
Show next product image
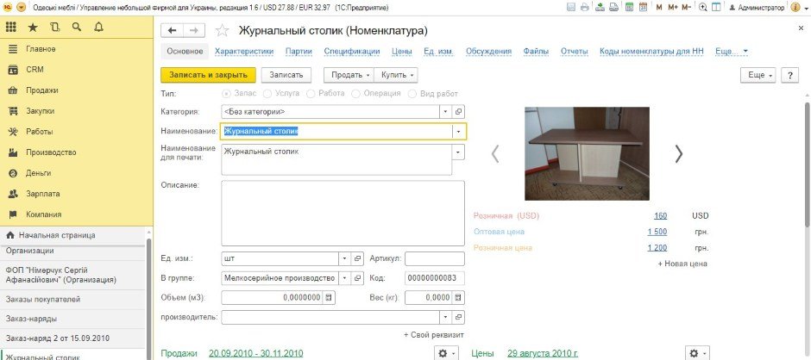(x=679, y=153)
